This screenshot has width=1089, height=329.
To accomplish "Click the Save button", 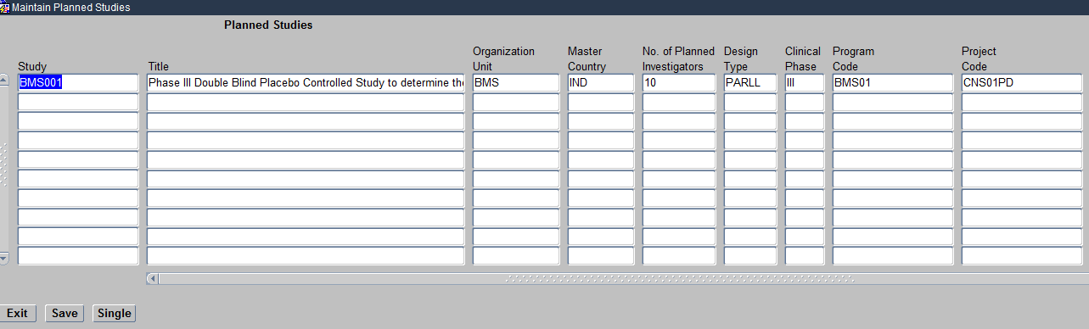I will (x=65, y=313).
